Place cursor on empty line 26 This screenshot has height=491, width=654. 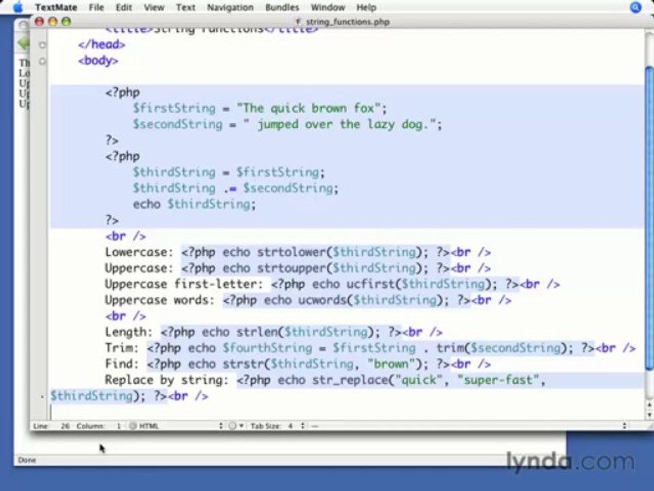pos(346,412)
